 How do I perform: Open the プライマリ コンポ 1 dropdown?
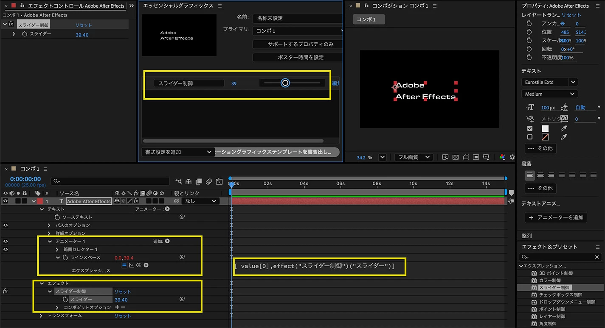(298, 31)
